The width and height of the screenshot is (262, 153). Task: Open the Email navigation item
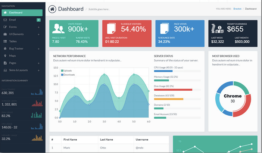(22, 20)
